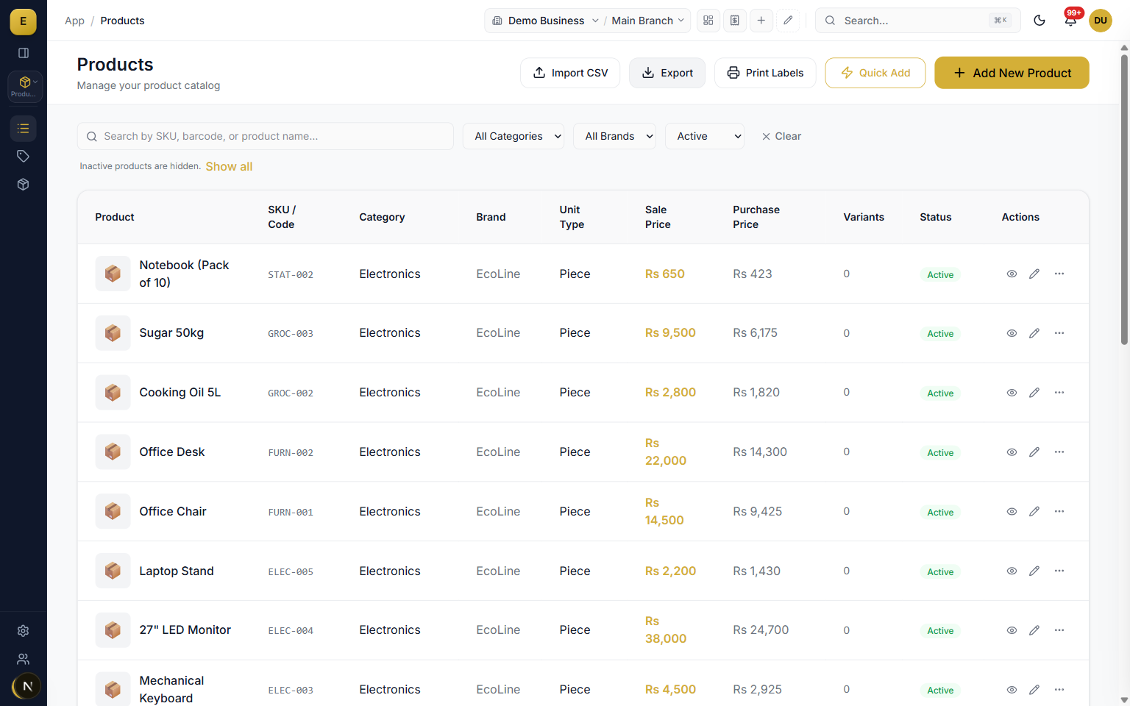Click Active status badge for Office Desk
1130x706 pixels.
click(940, 453)
